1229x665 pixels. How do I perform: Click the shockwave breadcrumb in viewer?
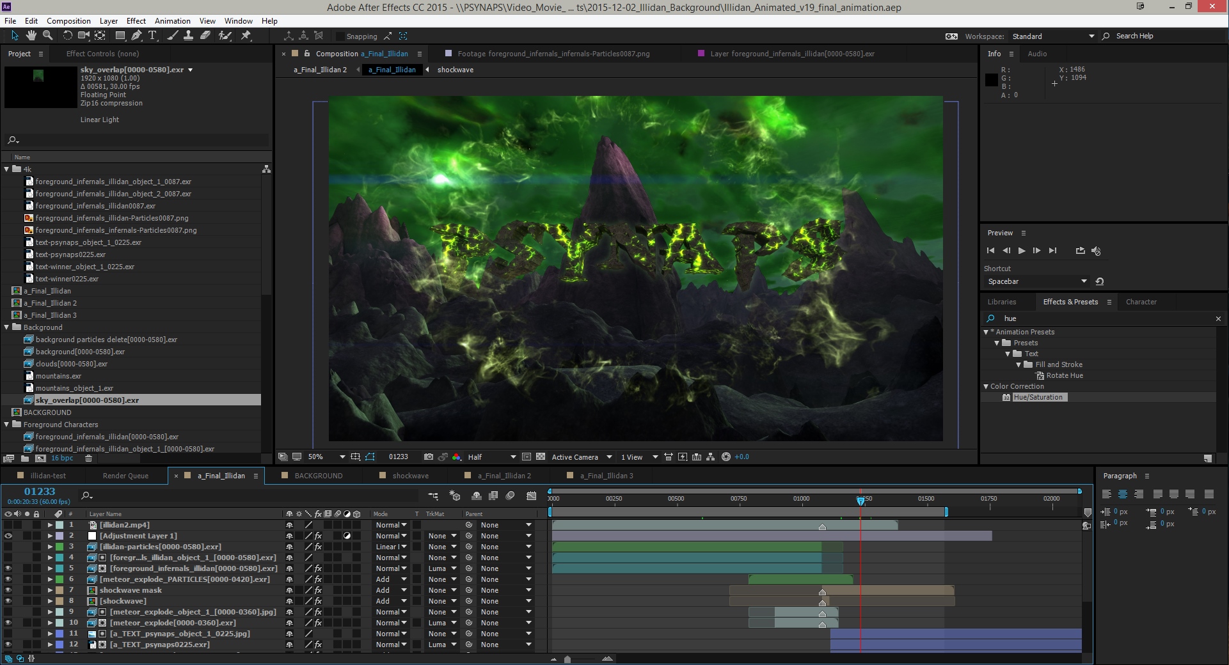(x=456, y=70)
